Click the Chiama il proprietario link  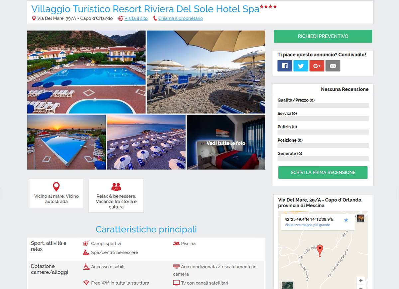point(181,18)
